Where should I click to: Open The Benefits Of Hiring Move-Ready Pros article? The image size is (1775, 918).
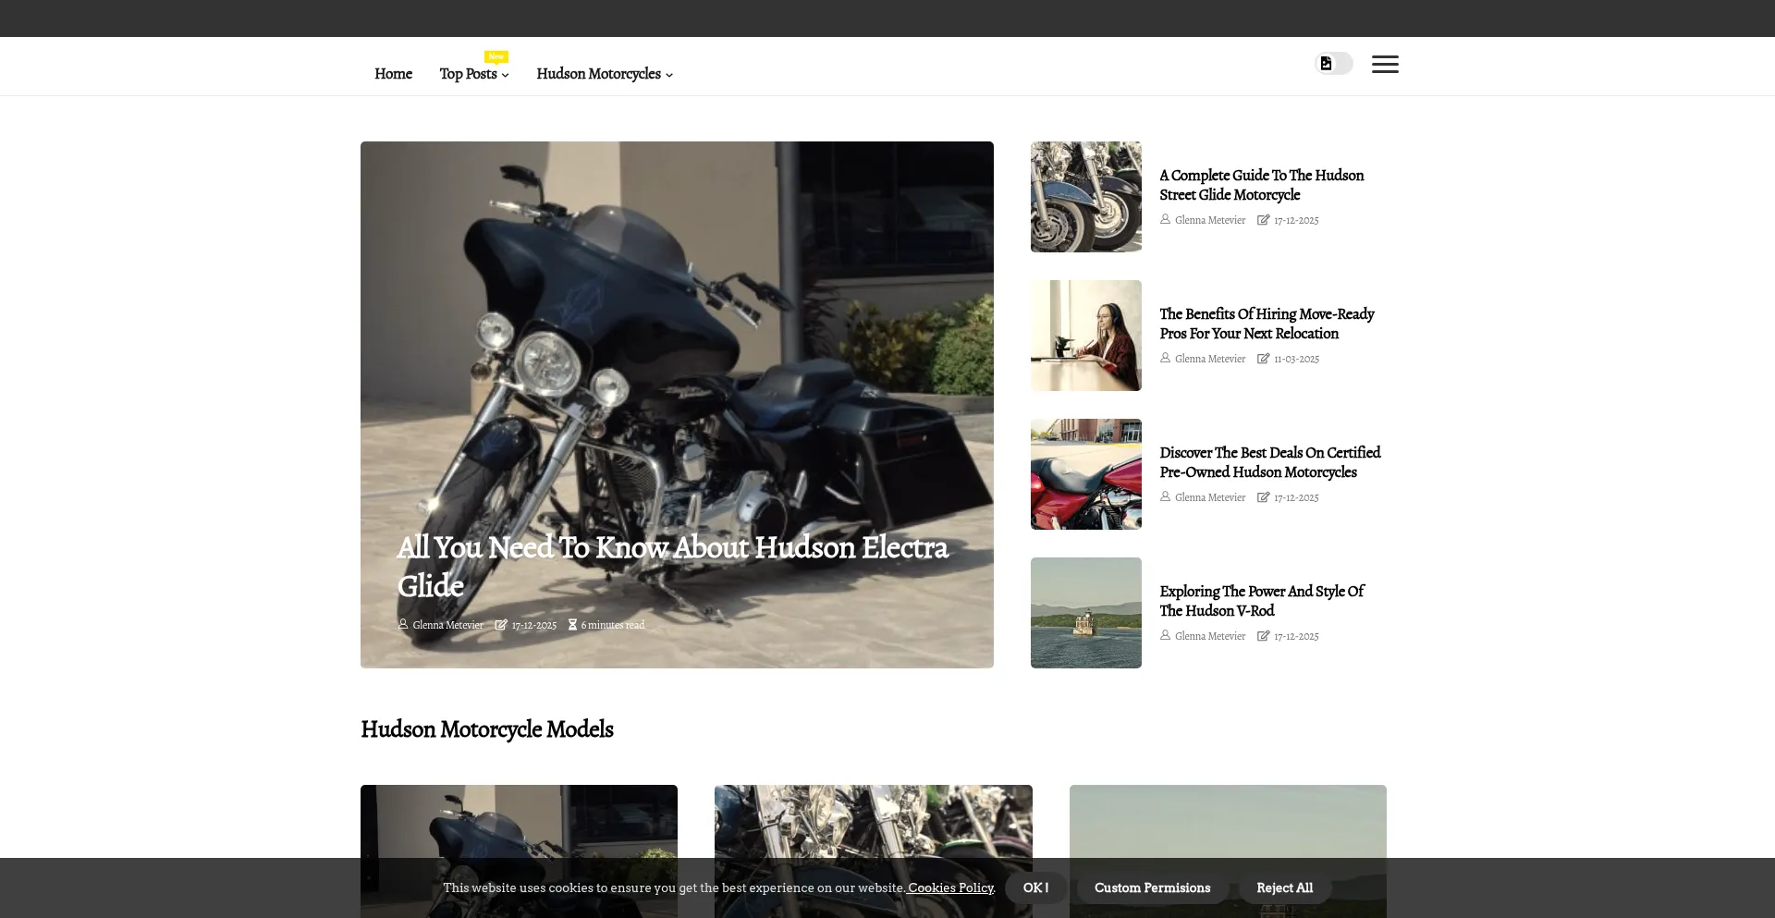click(x=1267, y=324)
